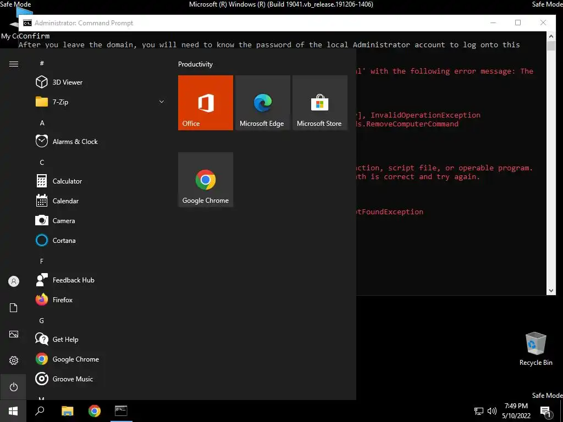Jump to letter C section header
Viewport: 563px width, 422px height.
point(42,162)
